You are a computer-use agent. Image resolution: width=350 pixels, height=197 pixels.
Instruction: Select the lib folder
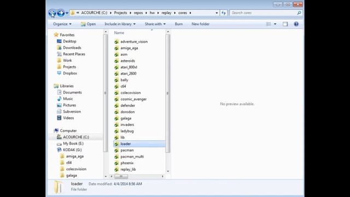(x=122, y=137)
